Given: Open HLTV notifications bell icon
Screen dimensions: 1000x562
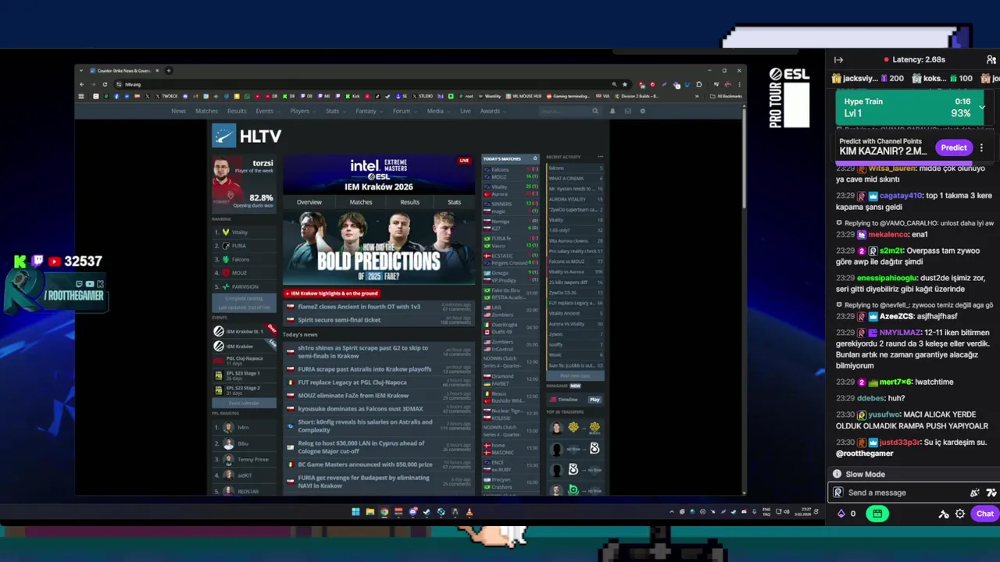Looking at the screenshot, I should [x=612, y=111].
